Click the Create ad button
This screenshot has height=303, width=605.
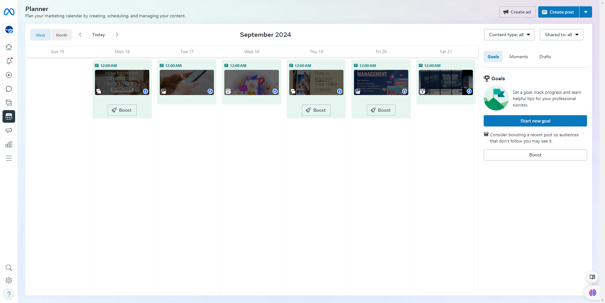[517, 12]
